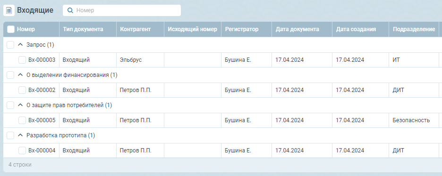Viewport: 442px width, 176px height.
Task: Focus the Номер search field
Action: [122, 10]
